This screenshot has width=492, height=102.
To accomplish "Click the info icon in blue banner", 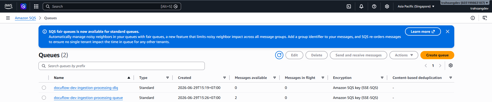I will (x=44, y=32).
